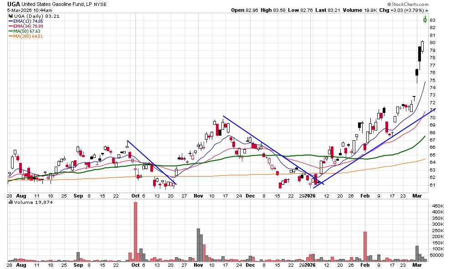The width and height of the screenshot is (451, 269).
Task: Click the 50000 volume axis label
Action: [x=437, y=255]
